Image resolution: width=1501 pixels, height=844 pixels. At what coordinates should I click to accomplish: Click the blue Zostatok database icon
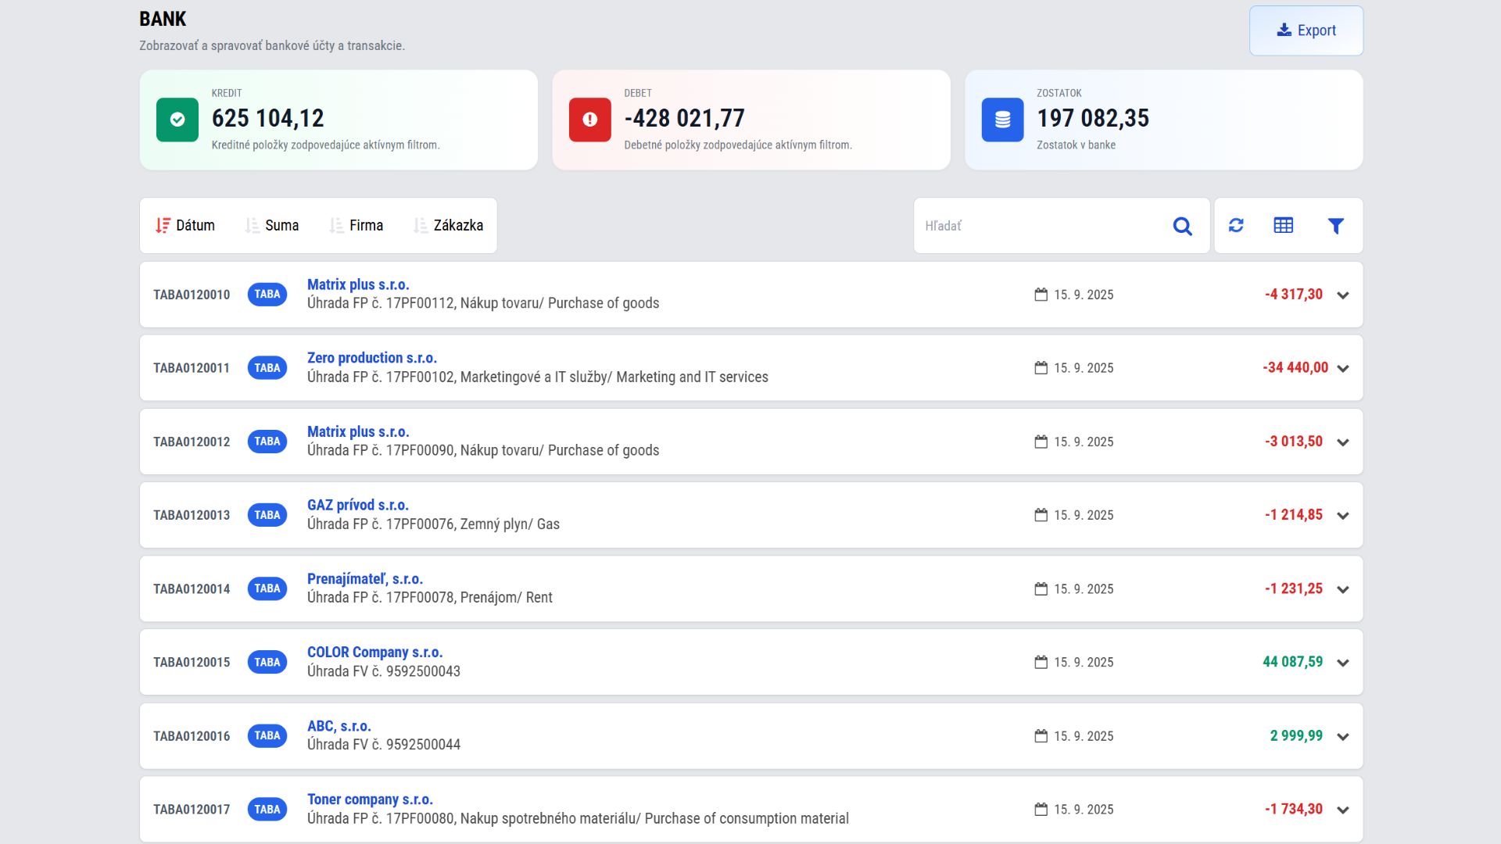(x=1002, y=120)
